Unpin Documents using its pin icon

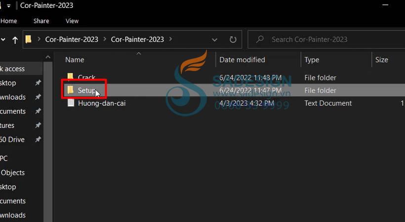pyautogui.click(x=38, y=111)
